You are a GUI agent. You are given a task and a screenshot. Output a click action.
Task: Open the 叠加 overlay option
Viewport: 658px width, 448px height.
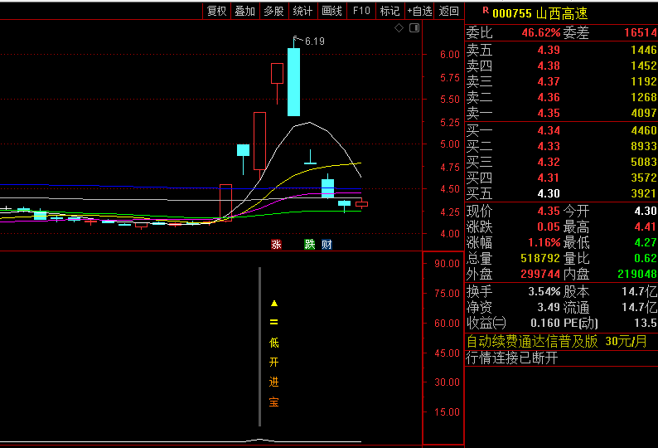(x=245, y=11)
